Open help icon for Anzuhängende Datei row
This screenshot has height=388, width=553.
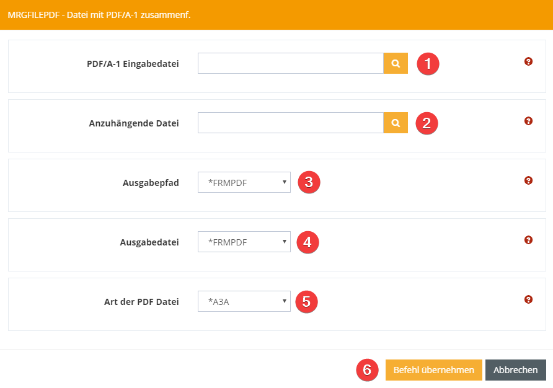click(x=528, y=121)
